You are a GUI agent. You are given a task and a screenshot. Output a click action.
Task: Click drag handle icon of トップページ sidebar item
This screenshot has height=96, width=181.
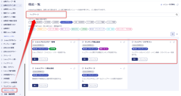[x=2, y=63]
